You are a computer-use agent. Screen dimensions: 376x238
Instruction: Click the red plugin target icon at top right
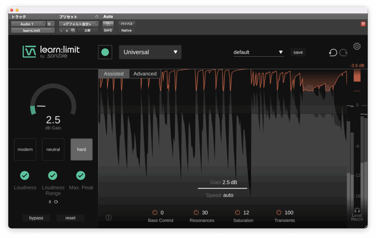click(363, 24)
